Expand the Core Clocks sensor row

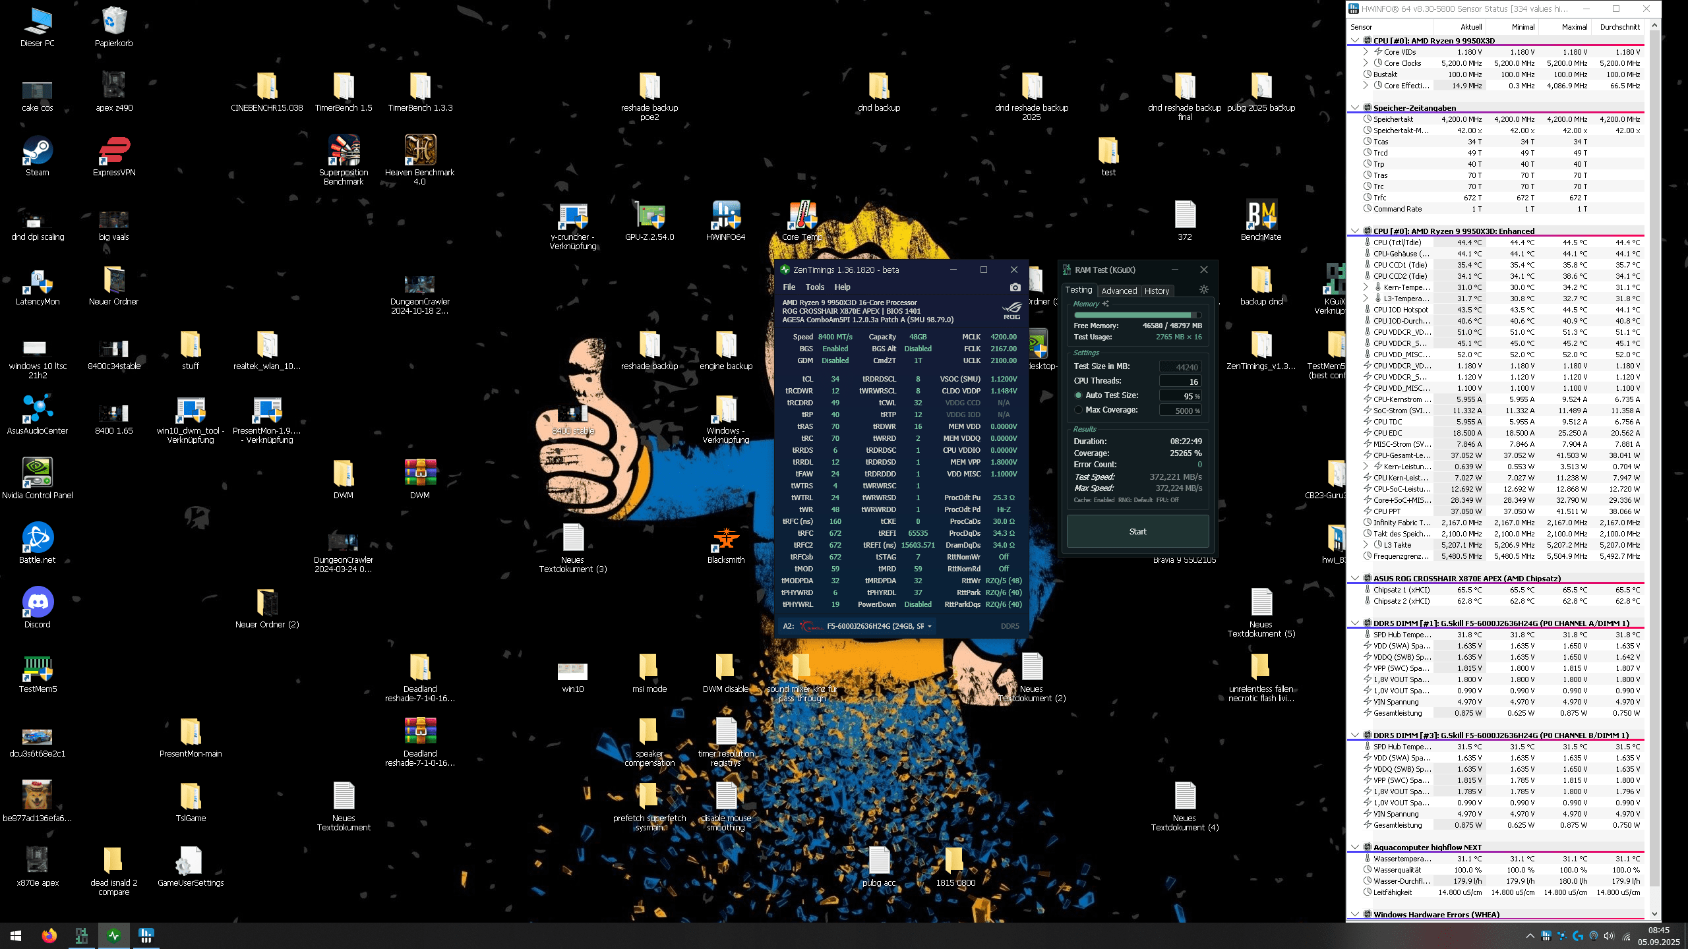[1366, 63]
